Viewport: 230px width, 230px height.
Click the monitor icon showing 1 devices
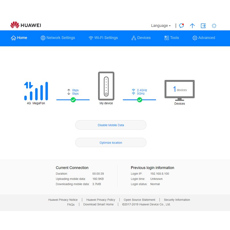179,90
